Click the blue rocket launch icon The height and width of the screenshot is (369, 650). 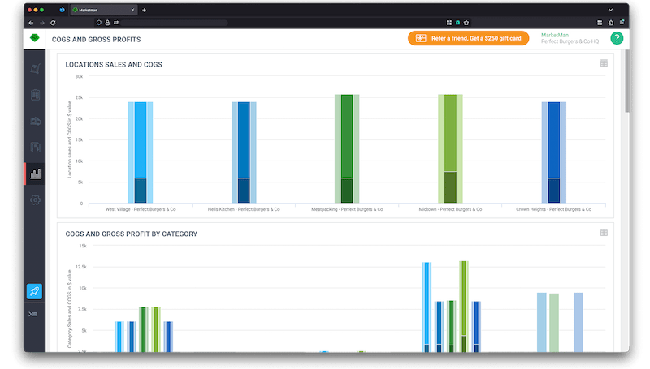[x=34, y=291]
